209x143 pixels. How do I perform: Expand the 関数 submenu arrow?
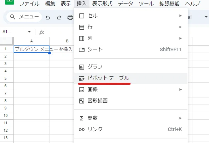[180, 118]
